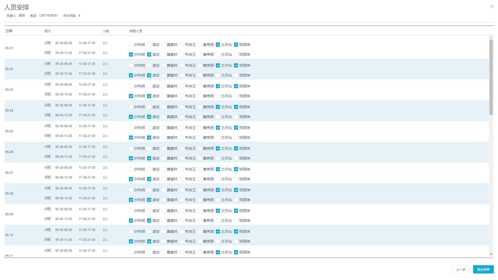Uncheck 兰月仙 for 05-01 A班
Viewport: 498px width, 280px height.
pos(218,45)
